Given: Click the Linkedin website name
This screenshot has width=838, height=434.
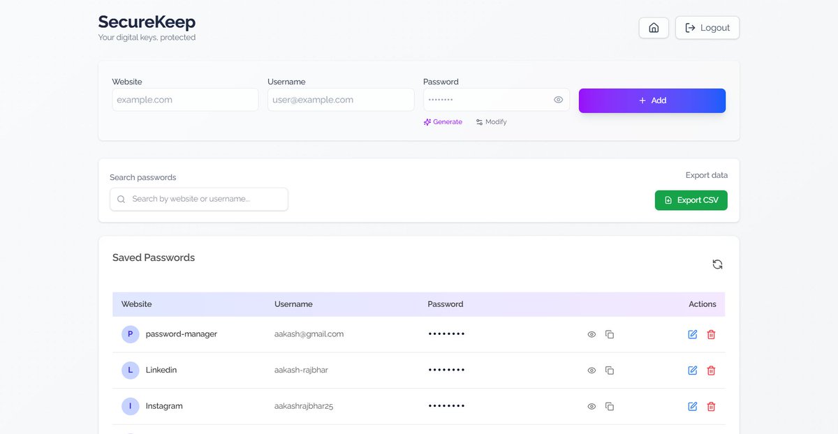Looking at the screenshot, I should coord(161,370).
